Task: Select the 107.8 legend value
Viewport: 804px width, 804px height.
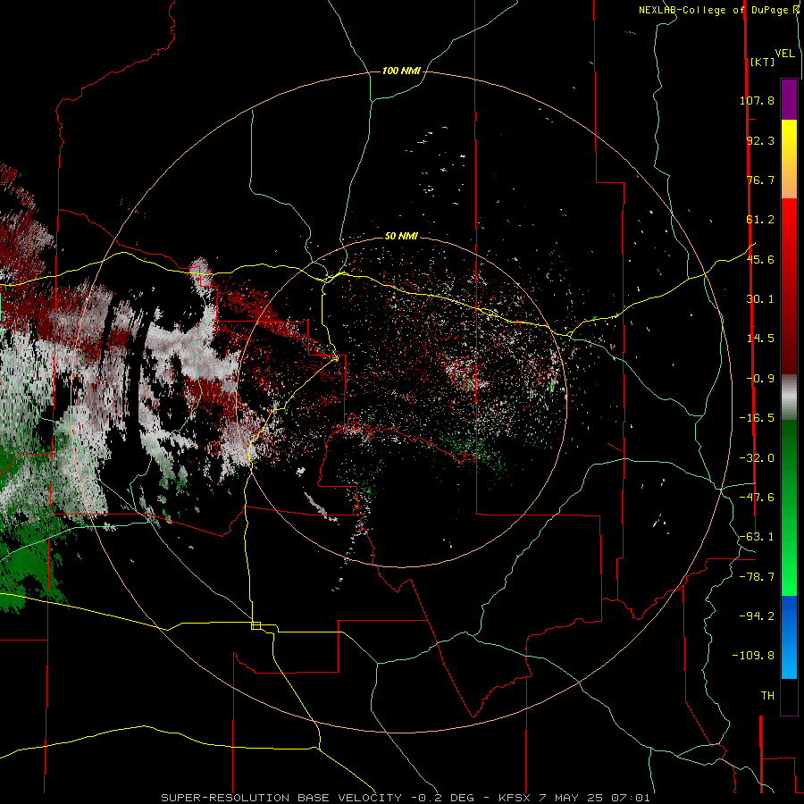Action: [757, 100]
